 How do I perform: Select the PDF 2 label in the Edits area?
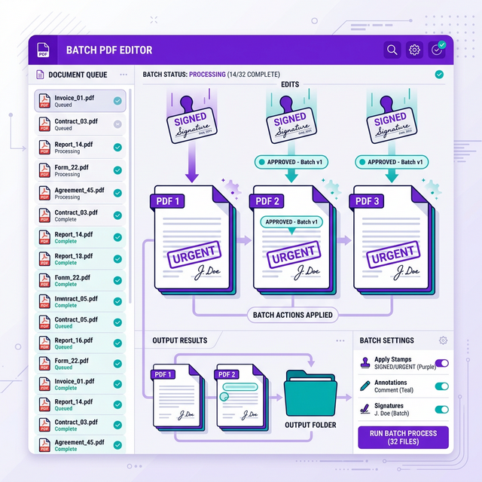267,201
